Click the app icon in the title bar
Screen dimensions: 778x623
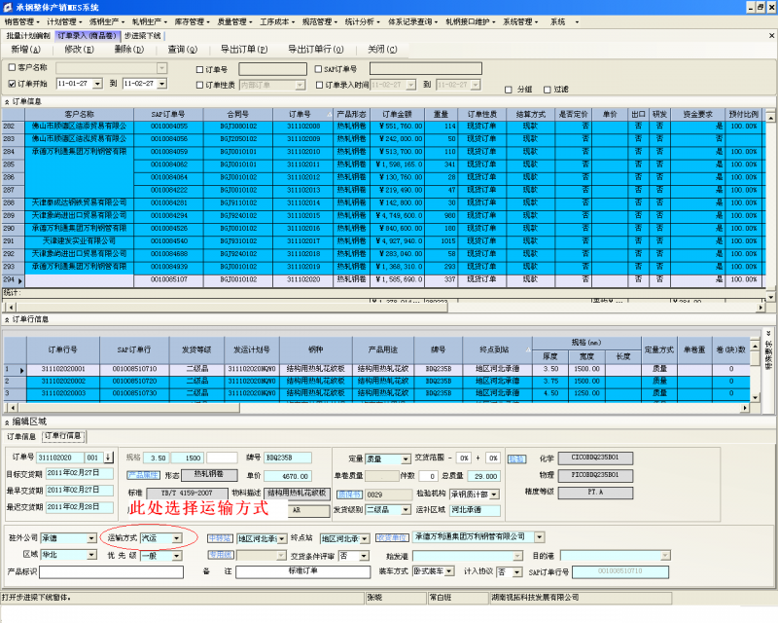click(7, 7)
